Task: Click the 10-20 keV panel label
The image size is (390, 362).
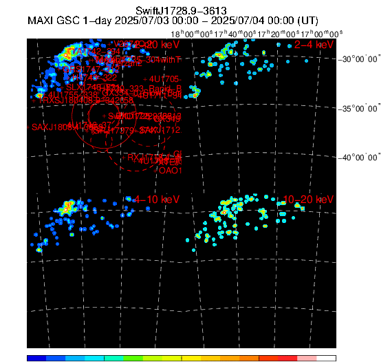Action: click(x=308, y=200)
